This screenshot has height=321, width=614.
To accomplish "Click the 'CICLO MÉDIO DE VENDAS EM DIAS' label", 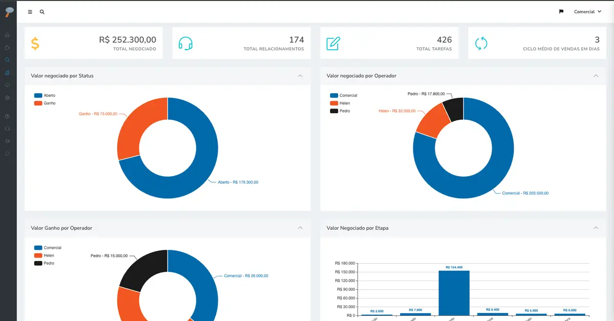I will click(x=561, y=49).
